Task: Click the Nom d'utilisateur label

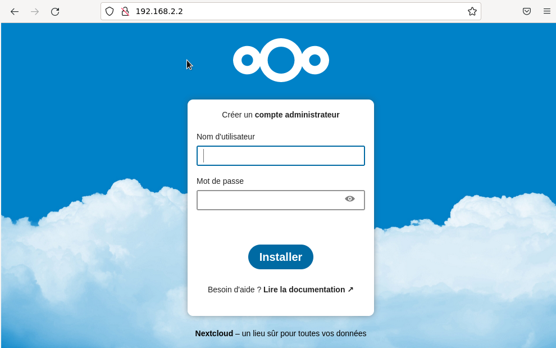Action: tap(226, 137)
